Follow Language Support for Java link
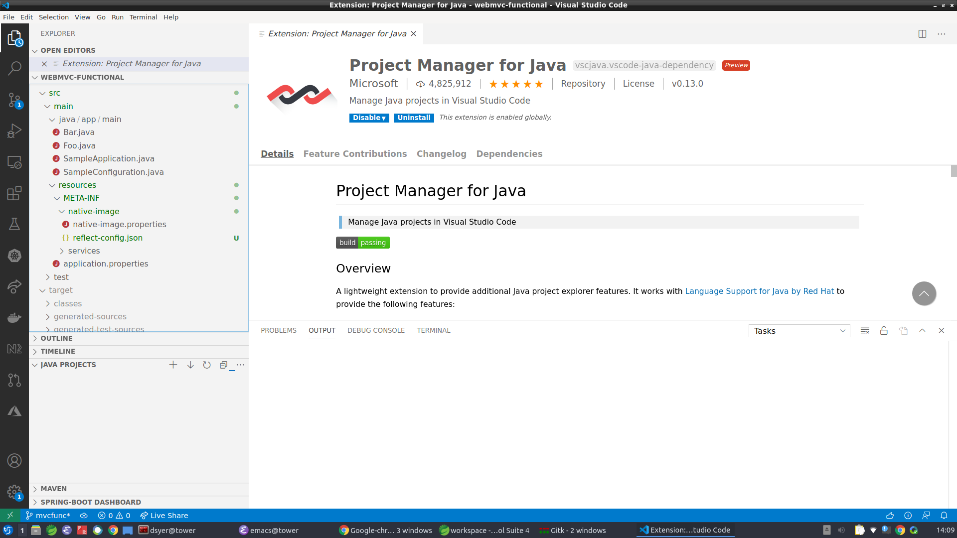The width and height of the screenshot is (957, 538). click(759, 291)
